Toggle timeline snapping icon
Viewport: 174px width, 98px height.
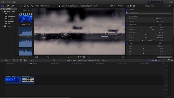click(x=159, y=60)
